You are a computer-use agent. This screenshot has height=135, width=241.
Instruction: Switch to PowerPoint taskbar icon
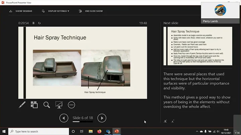click(117, 131)
